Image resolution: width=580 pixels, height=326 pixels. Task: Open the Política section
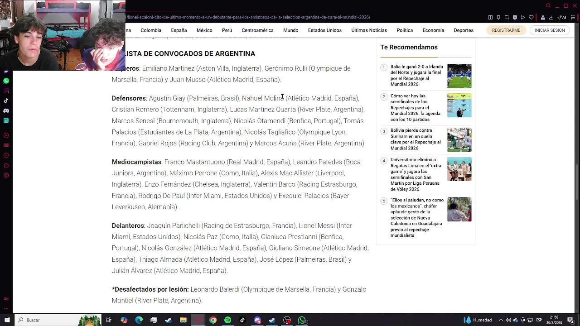coord(405,30)
